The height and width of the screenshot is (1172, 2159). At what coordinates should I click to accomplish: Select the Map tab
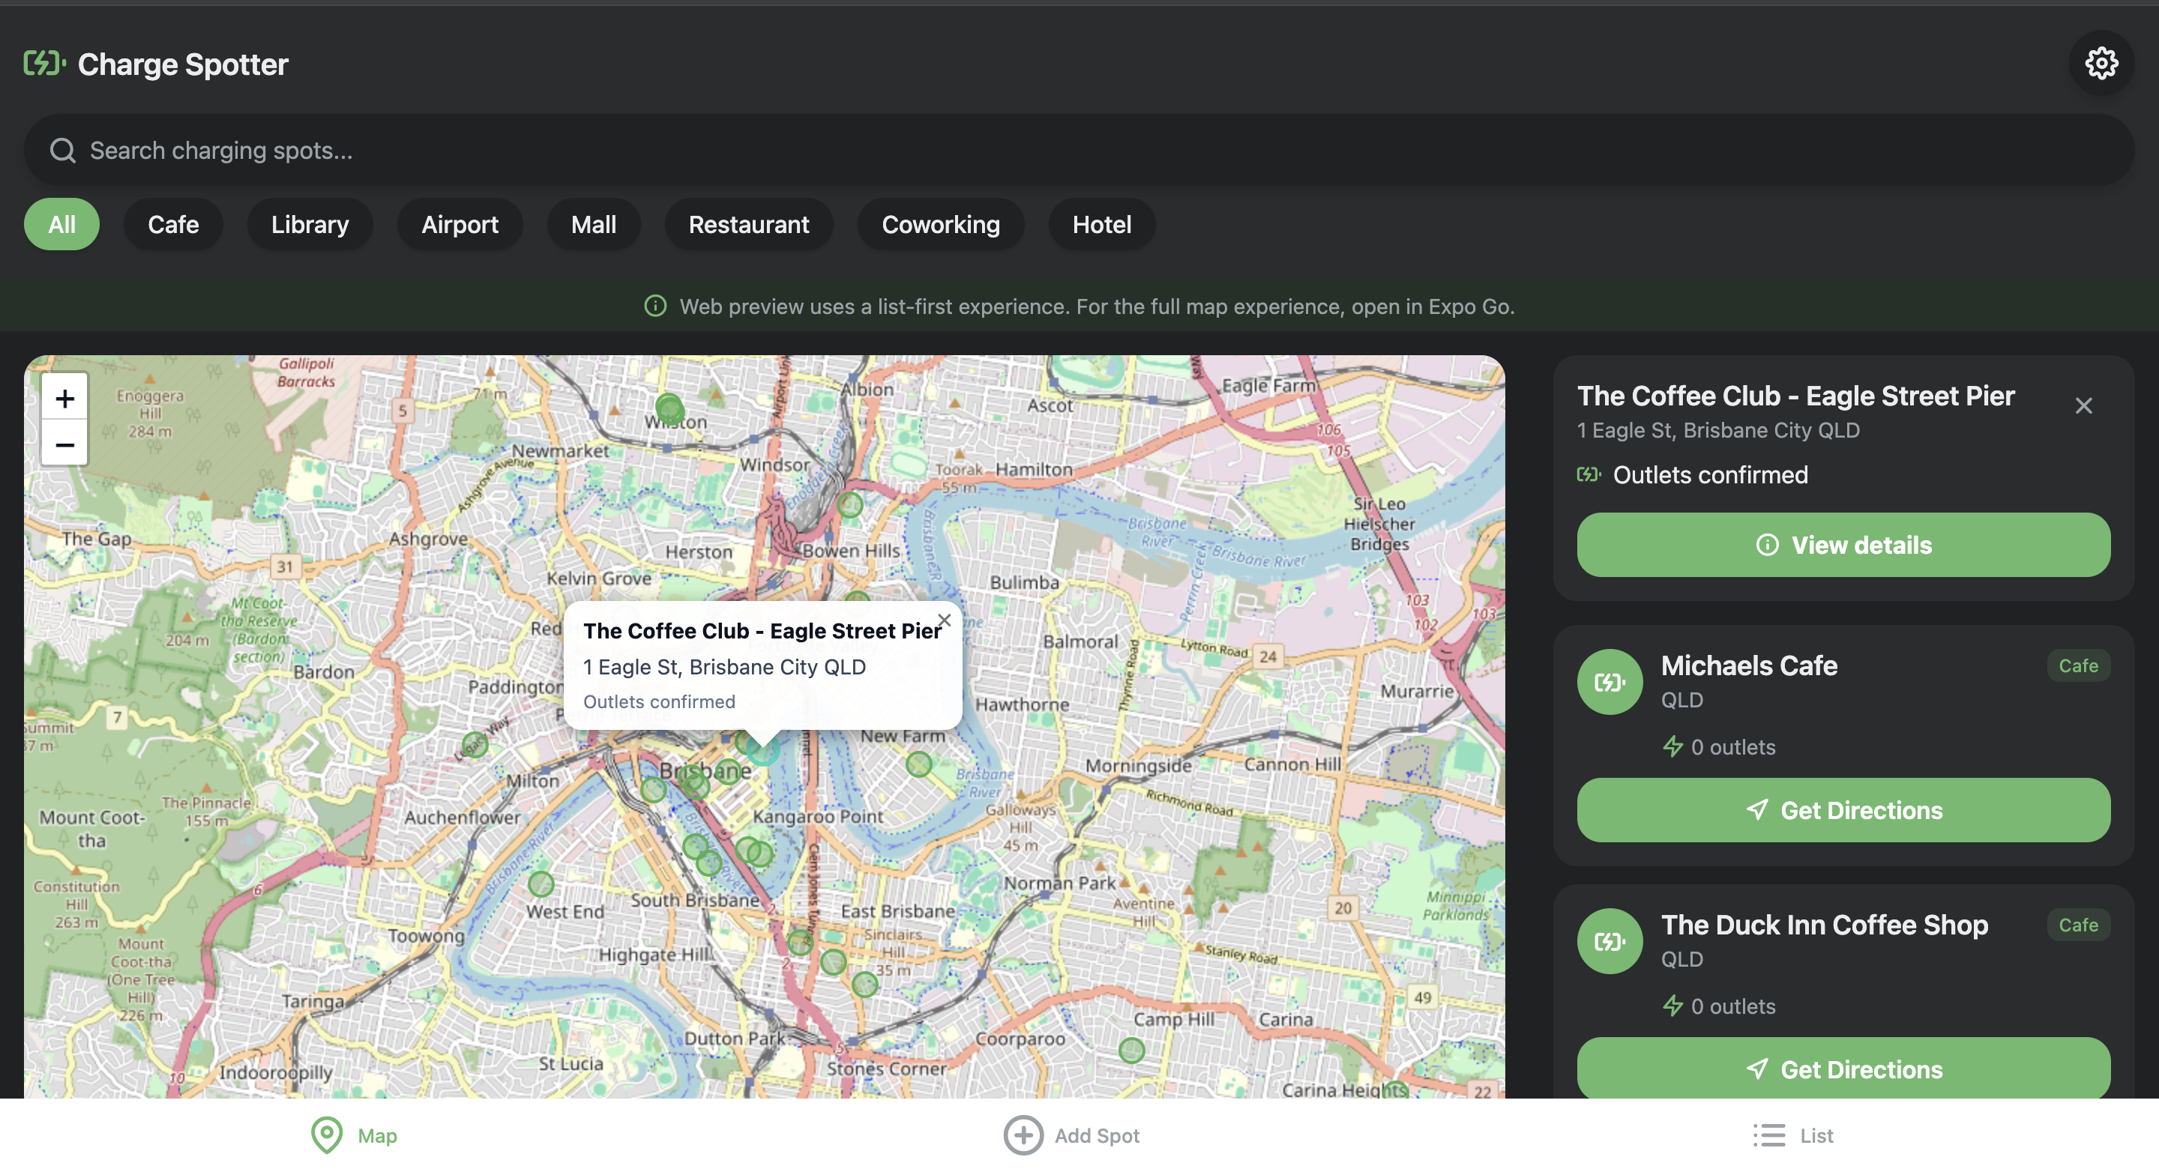(x=353, y=1135)
